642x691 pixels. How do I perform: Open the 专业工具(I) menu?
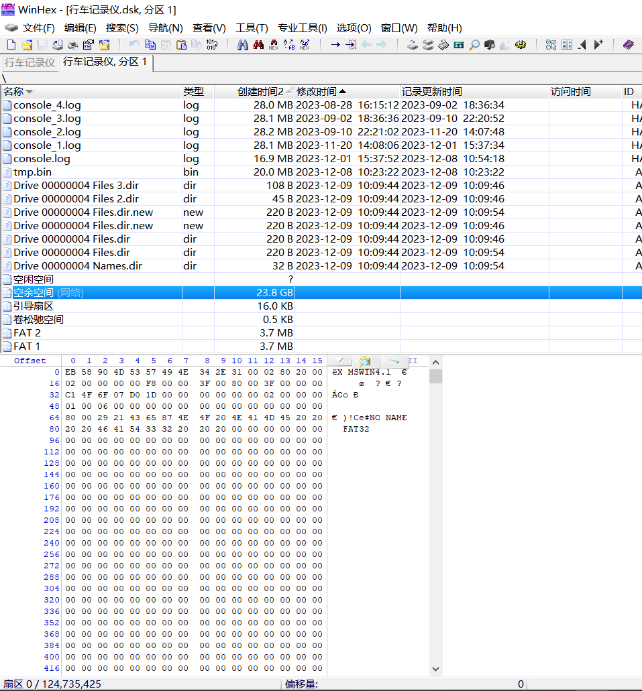(303, 28)
